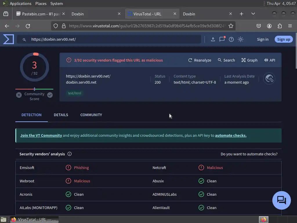Click the Webroot Malicious warning icon

(68, 181)
